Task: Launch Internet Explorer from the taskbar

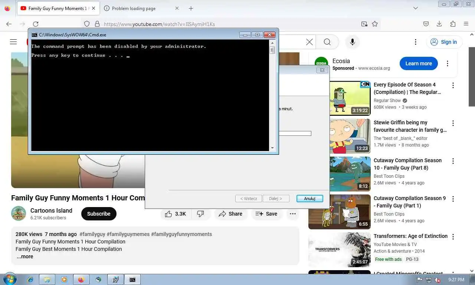Action: [x=30, y=279]
